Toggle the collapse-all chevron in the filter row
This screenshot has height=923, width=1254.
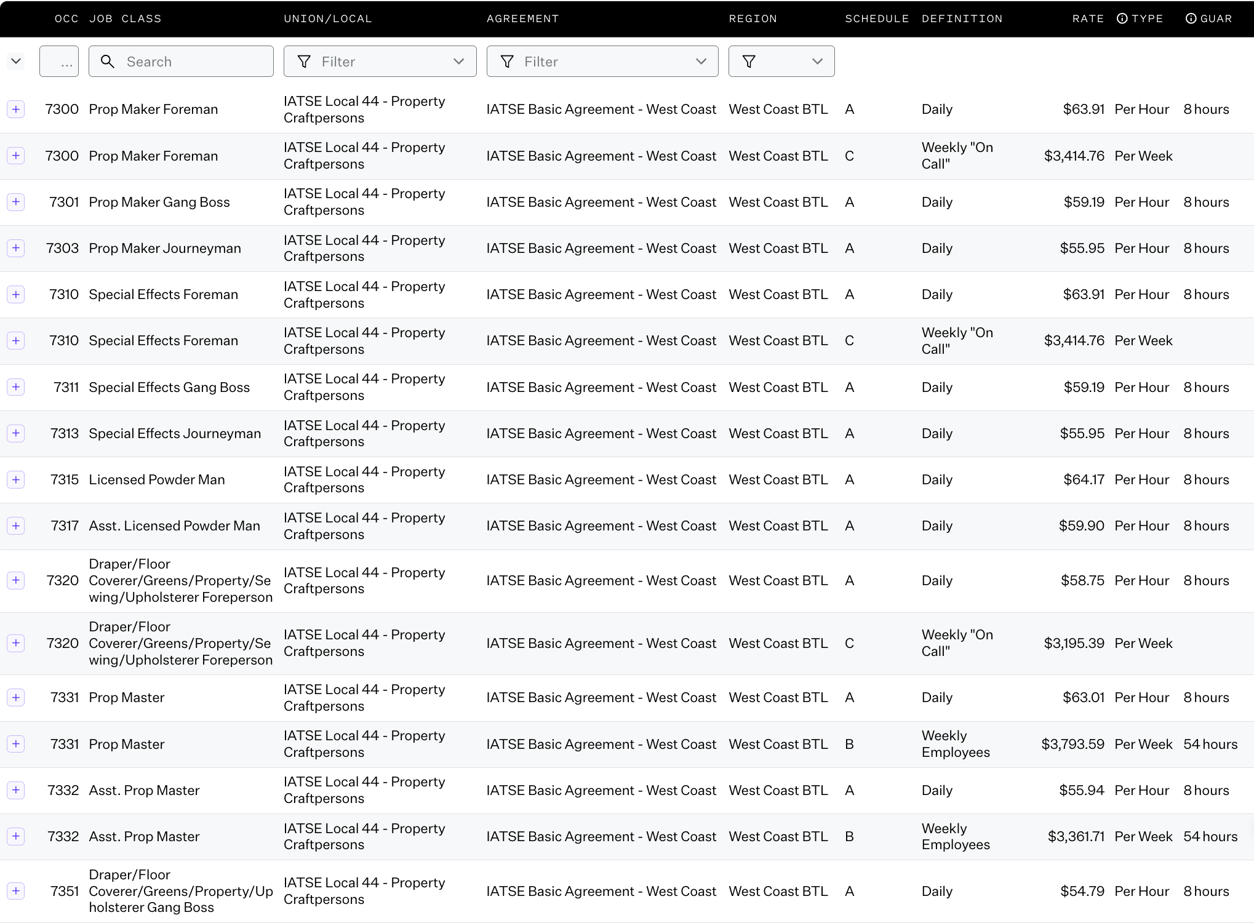16,62
